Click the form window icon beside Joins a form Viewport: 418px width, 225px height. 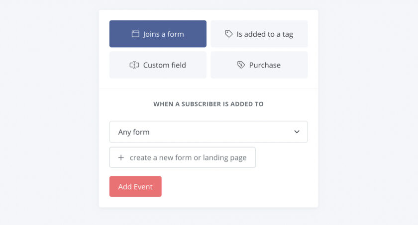point(135,34)
